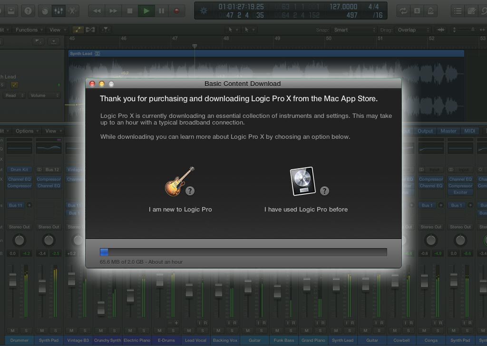Toggle Cycle mode in the control bar
Screen dimensions: 487x346
click(x=403, y=11)
